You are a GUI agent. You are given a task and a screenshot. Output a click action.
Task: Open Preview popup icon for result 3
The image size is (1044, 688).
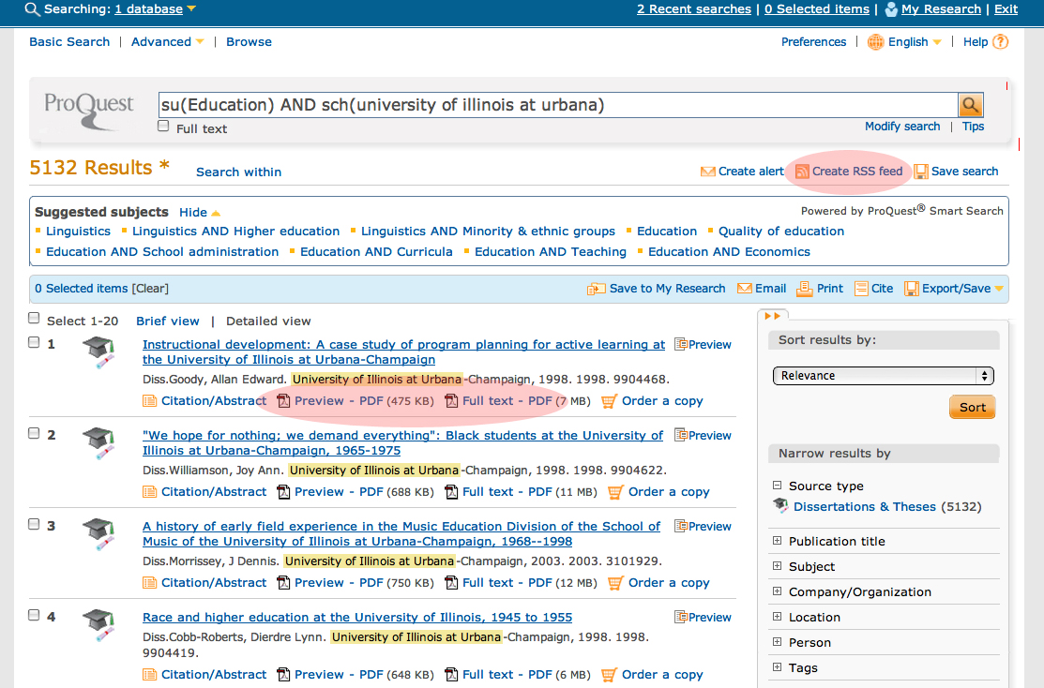tap(681, 526)
